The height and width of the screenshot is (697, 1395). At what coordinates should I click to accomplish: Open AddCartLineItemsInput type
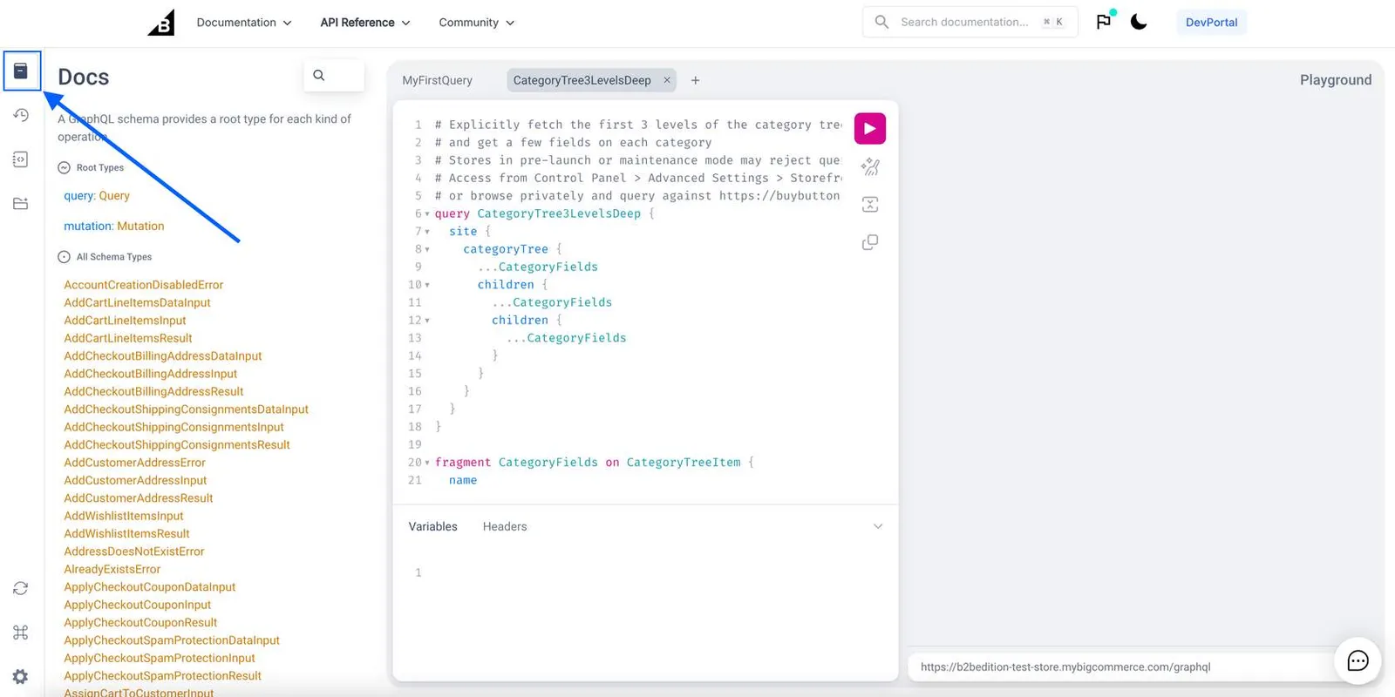[x=125, y=321]
